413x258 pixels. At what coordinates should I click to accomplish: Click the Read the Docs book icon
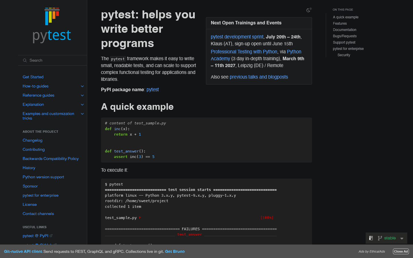pyautogui.click(x=371, y=238)
